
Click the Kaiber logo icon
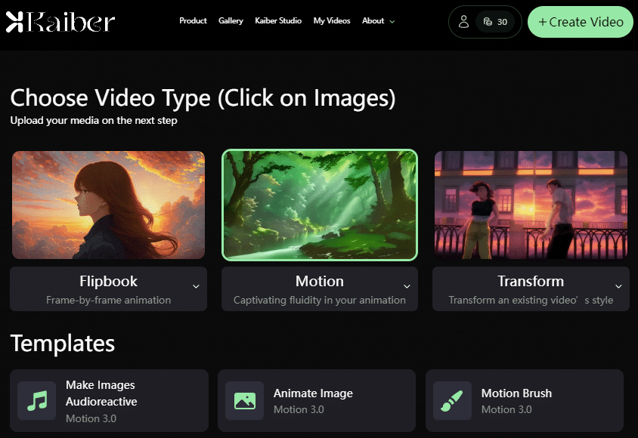[15, 22]
